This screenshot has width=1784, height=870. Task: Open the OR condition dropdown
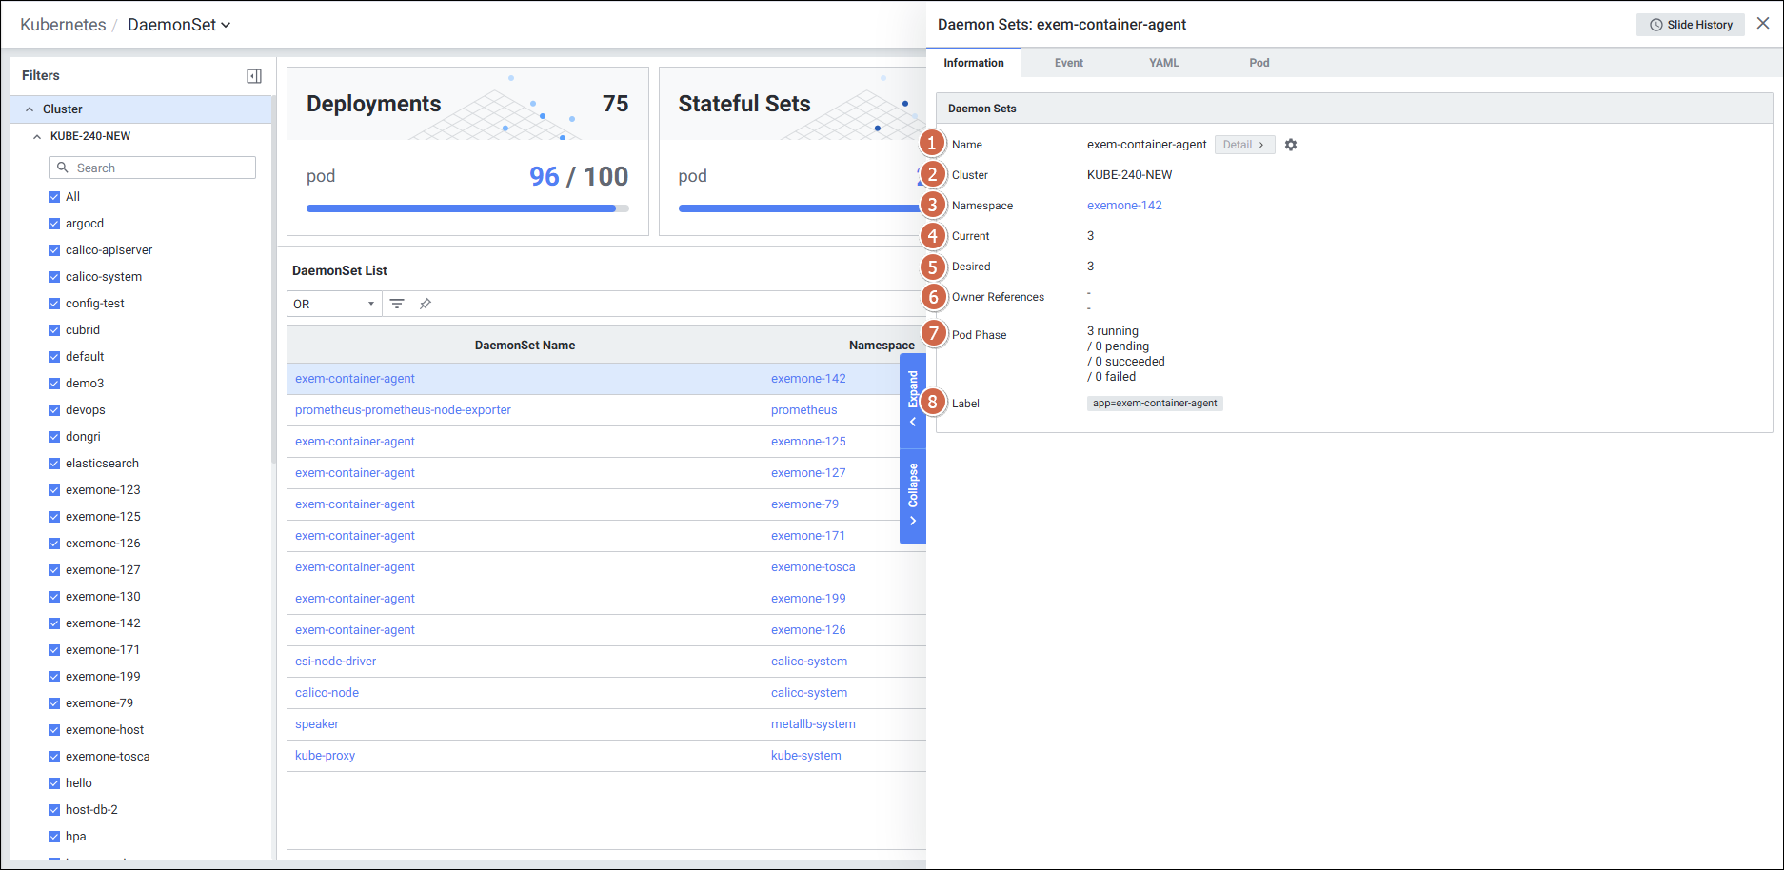point(334,304)
